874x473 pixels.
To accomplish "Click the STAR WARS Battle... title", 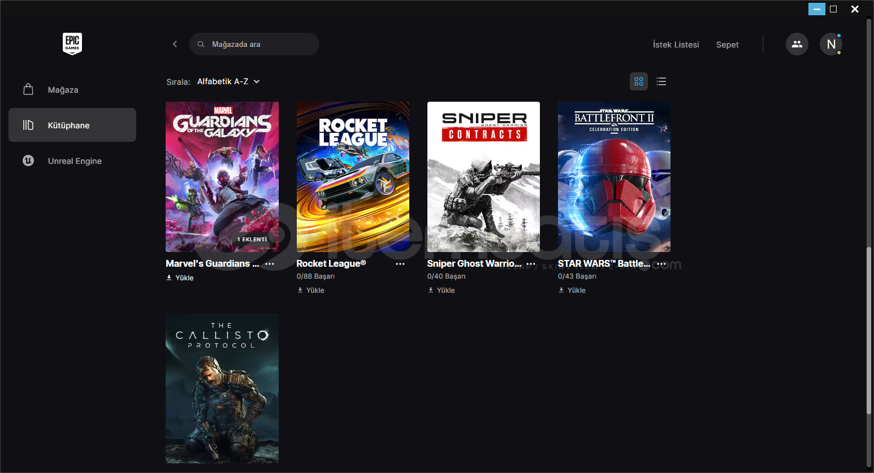I will pos(604,263).
